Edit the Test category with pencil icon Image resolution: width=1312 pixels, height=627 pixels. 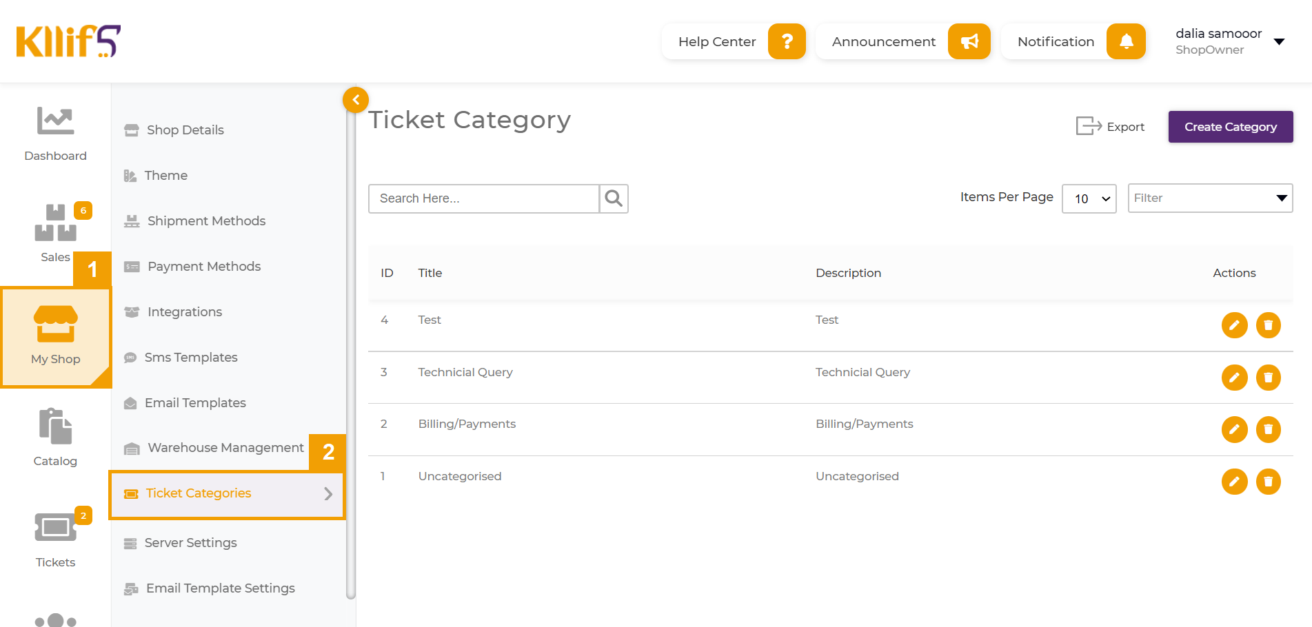[x=1234, y=325]
